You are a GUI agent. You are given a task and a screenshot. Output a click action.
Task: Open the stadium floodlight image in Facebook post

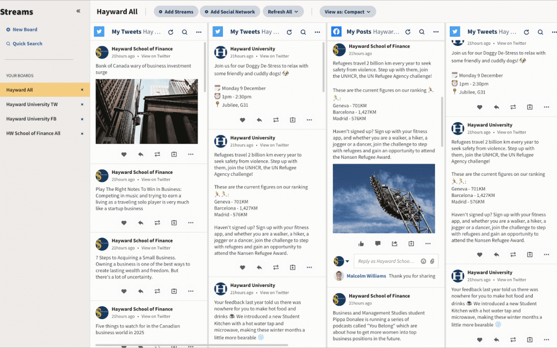pos(384,198)
